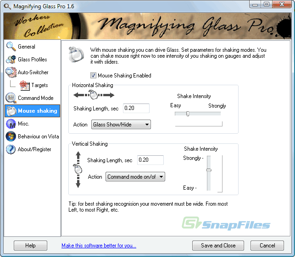This screenshot has height=257, width=295.
Task: Click the About/Register question mark icon
Action: click(x=11, y=149)
